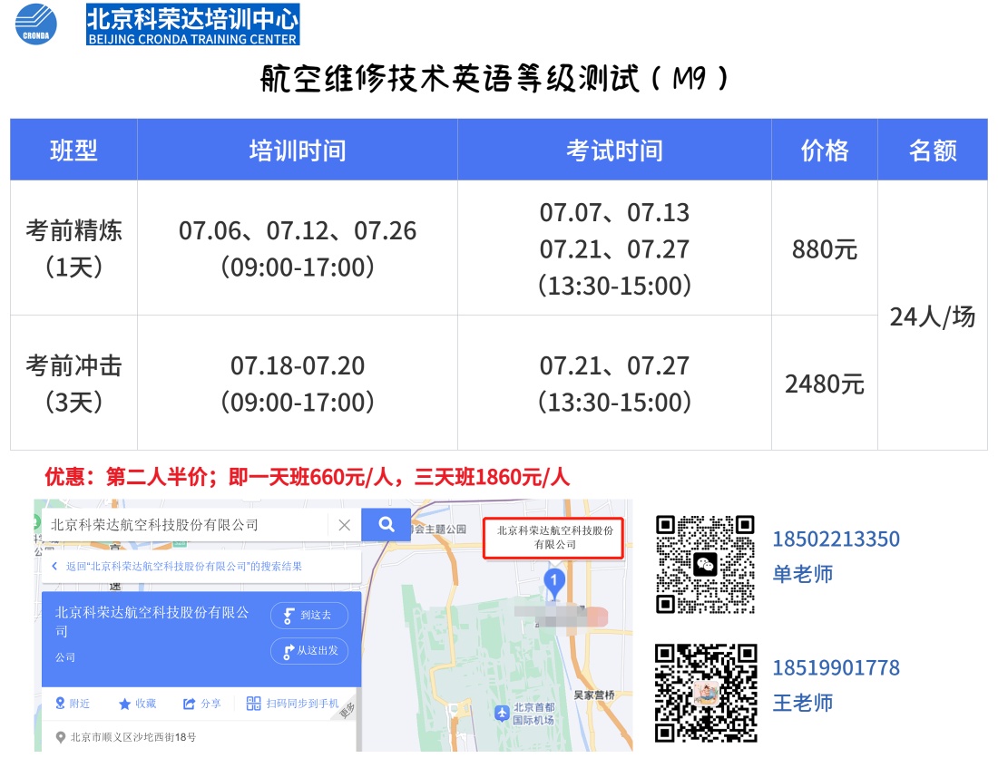The image size is (998, 758).
Task: Click the red discount line 第二人半价
Action: tap(307, 476)
